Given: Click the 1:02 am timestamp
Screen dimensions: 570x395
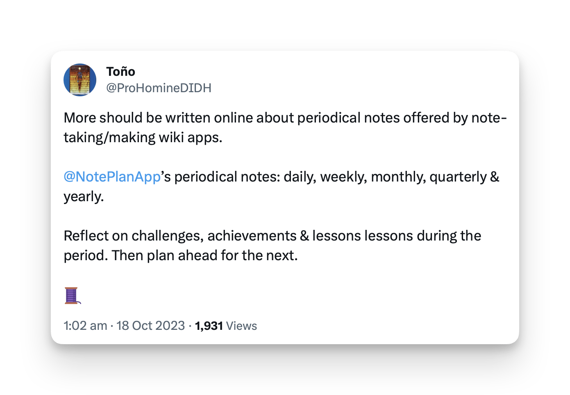Looking at the screenshot, I should point(85,326).
